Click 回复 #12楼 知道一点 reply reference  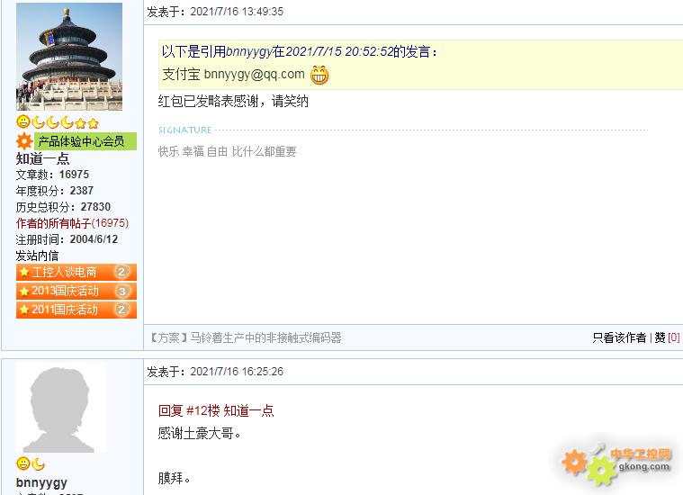point(216,410)
